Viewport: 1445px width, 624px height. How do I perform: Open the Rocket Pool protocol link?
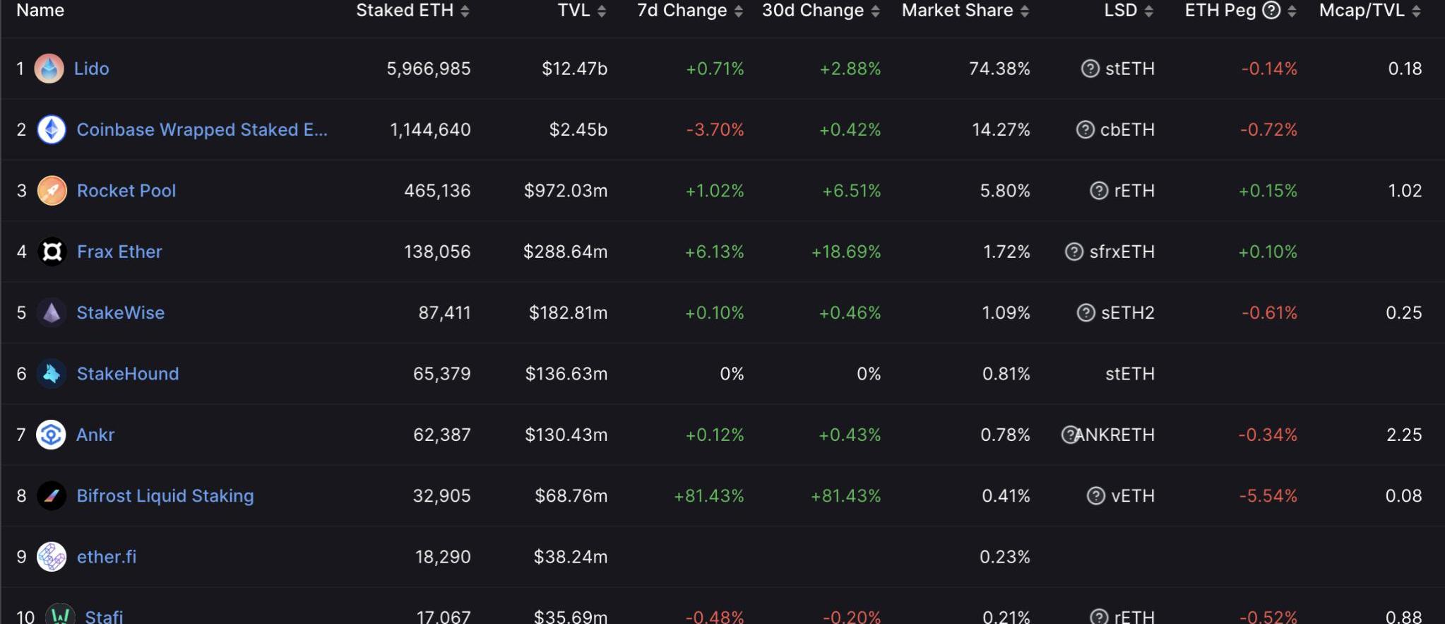(x=126, y=191)
